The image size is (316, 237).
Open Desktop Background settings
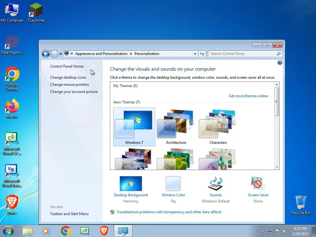131,187
